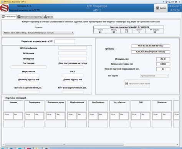Select the Термическая operation box
Screen dimensions: 182x149
[35, 106]
